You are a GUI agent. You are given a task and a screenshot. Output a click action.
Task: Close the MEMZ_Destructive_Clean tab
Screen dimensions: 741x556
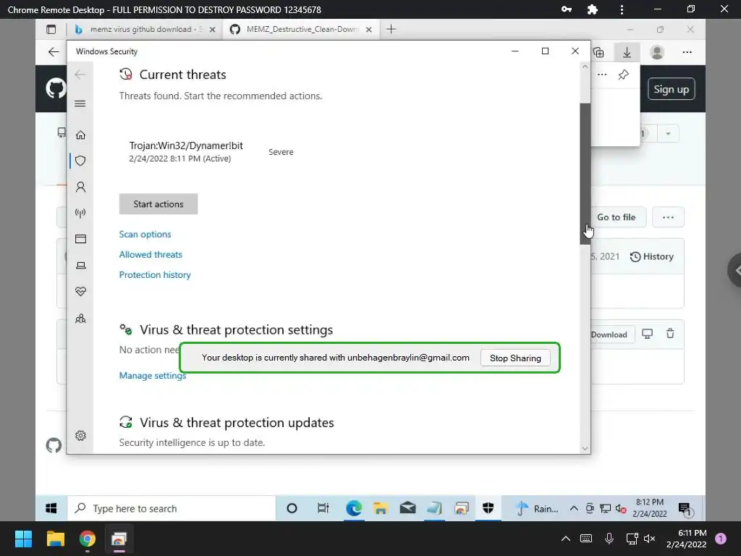(x=368, y=29)
